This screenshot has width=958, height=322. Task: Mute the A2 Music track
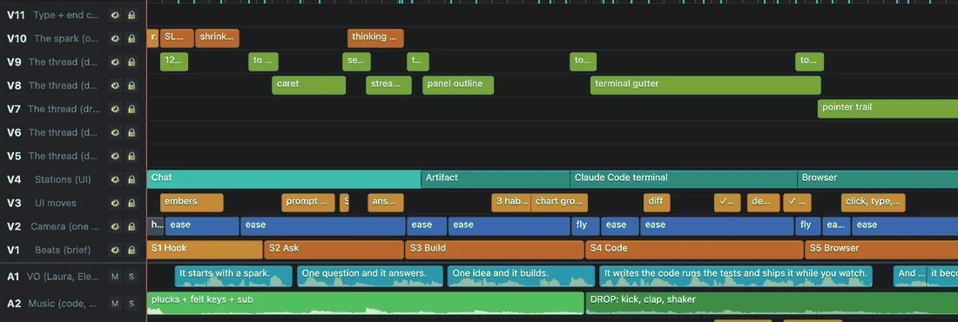point(115,303)
